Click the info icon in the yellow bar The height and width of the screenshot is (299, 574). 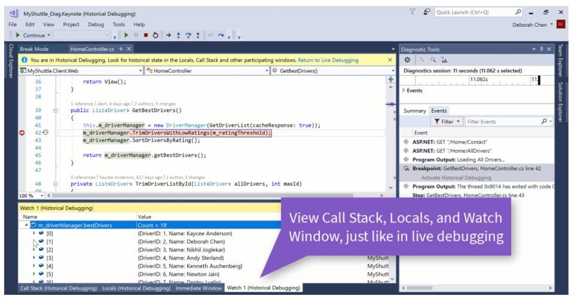pos(24,60)
